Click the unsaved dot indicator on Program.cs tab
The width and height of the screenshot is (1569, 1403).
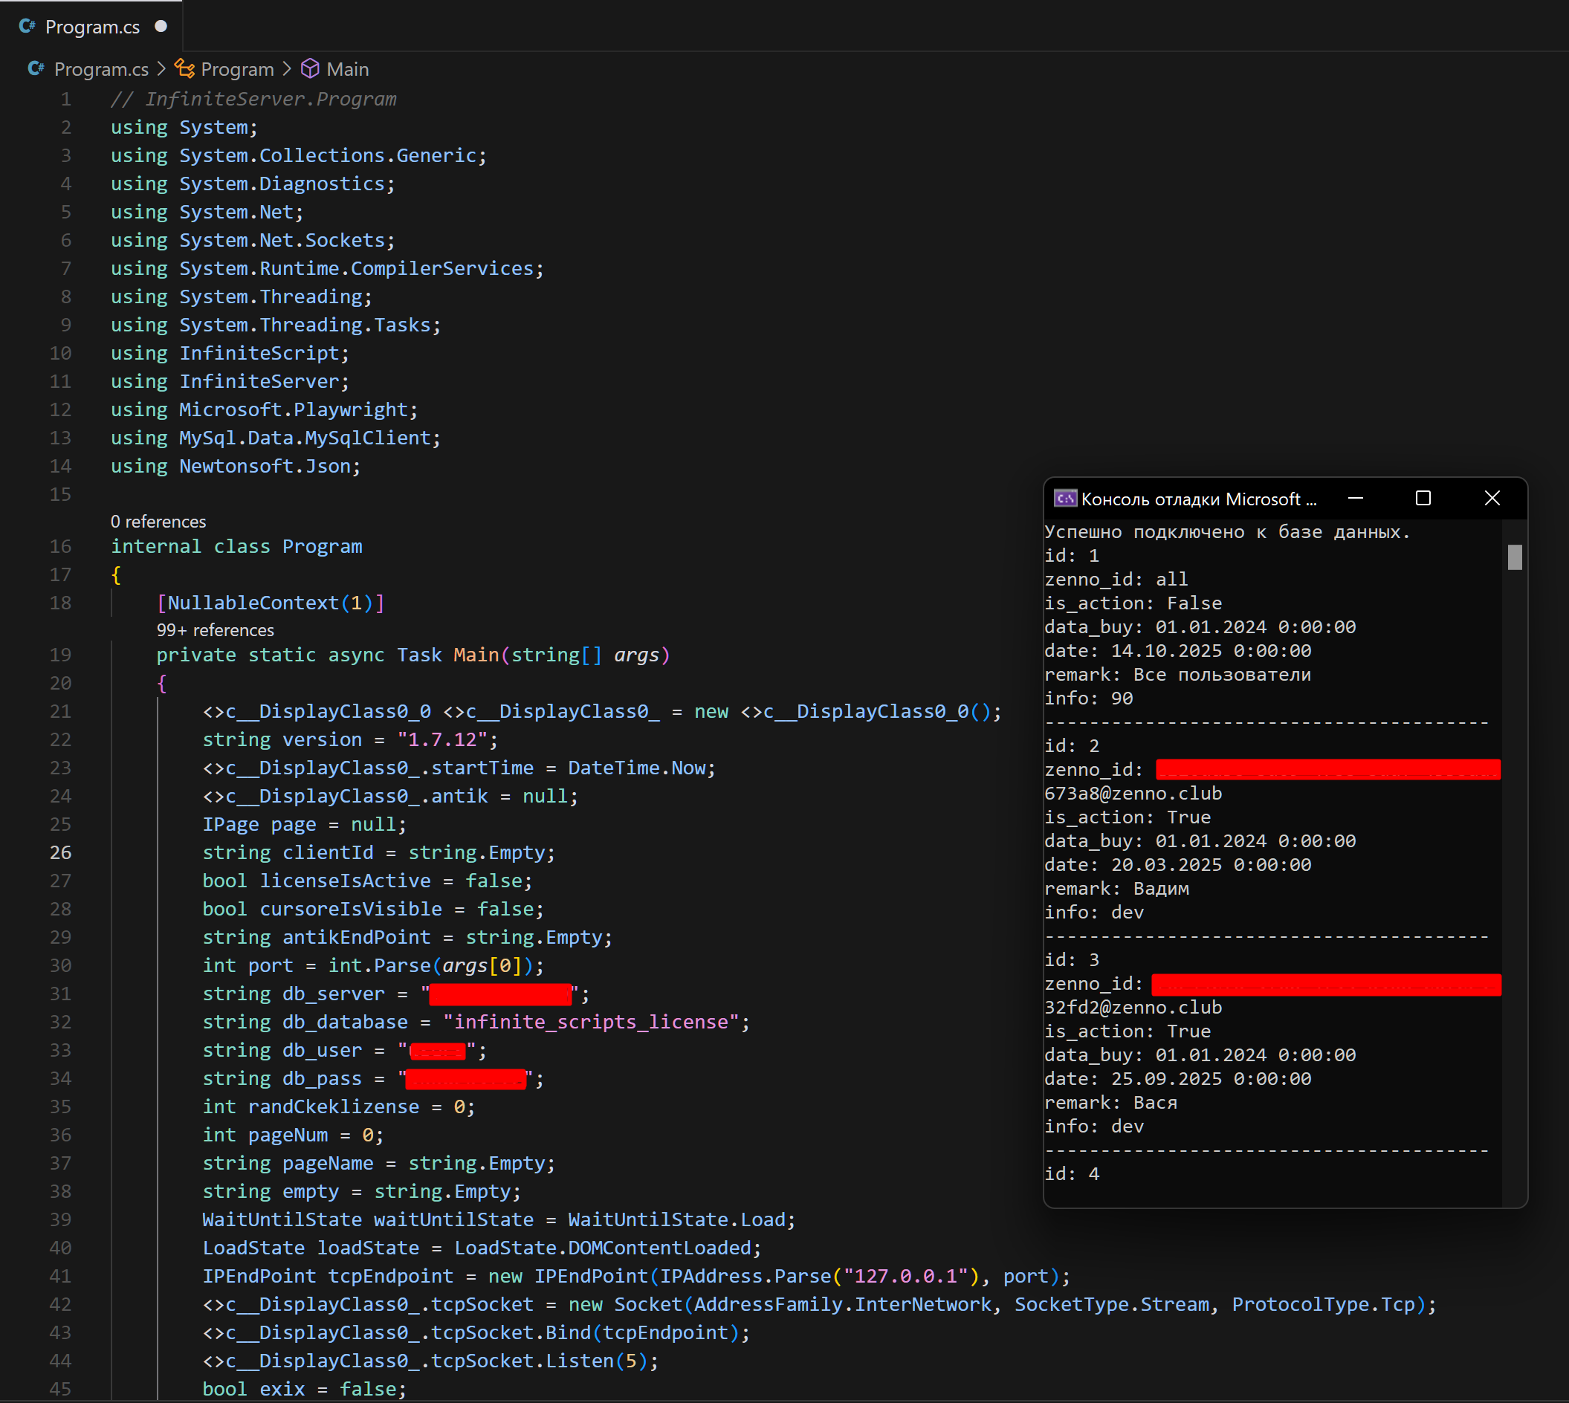coord(161,26)
